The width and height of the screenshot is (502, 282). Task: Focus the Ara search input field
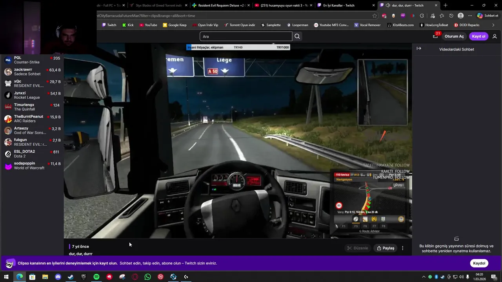[246, 36]
